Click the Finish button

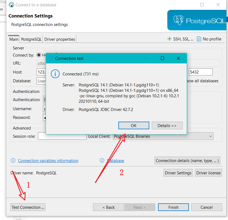coord(173,207)
